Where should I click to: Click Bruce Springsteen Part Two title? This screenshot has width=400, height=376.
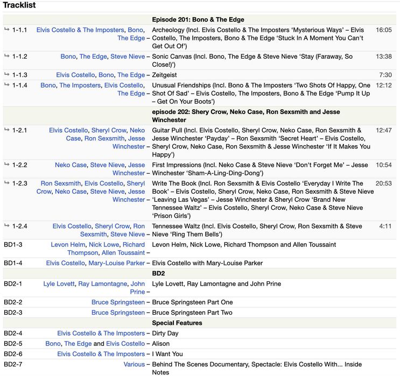(192, 313)
